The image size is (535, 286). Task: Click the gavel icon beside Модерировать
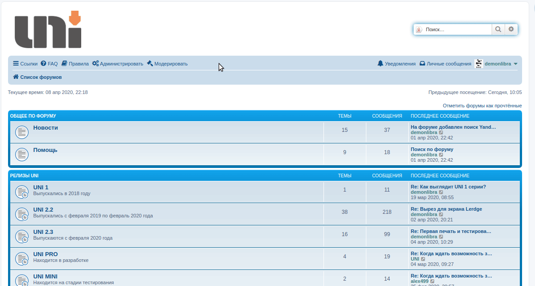150,63
